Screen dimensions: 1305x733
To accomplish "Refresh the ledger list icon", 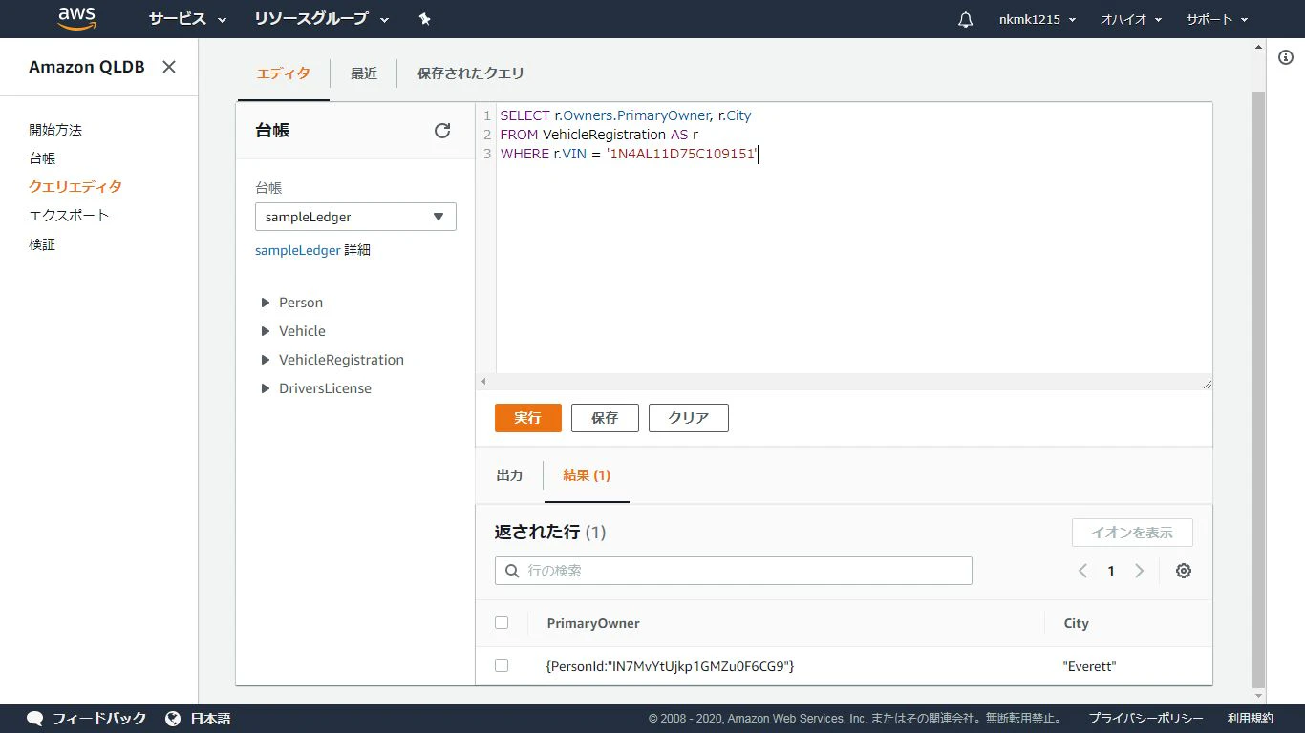I will (442, 131).
